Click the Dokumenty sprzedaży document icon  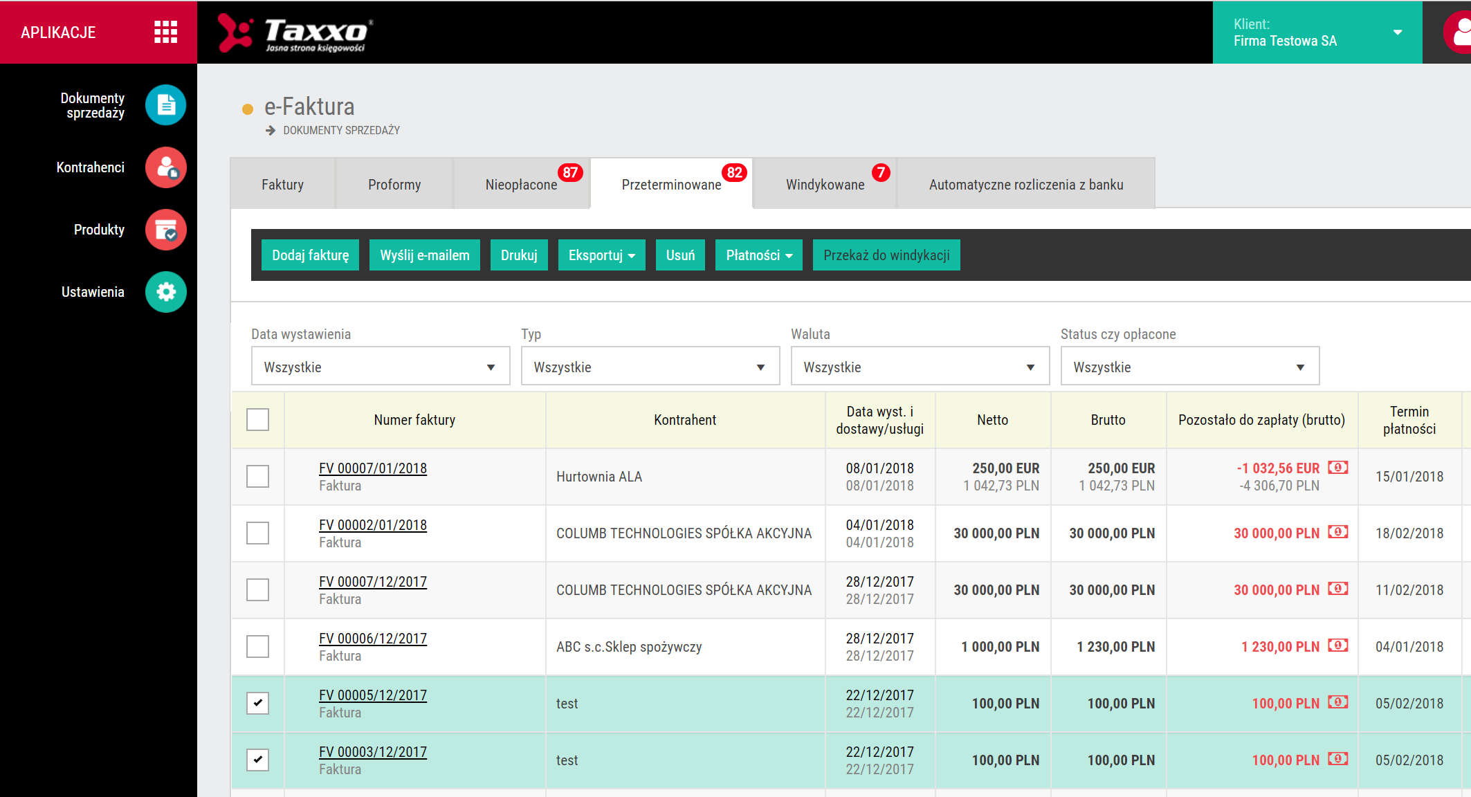coord(166,105)
